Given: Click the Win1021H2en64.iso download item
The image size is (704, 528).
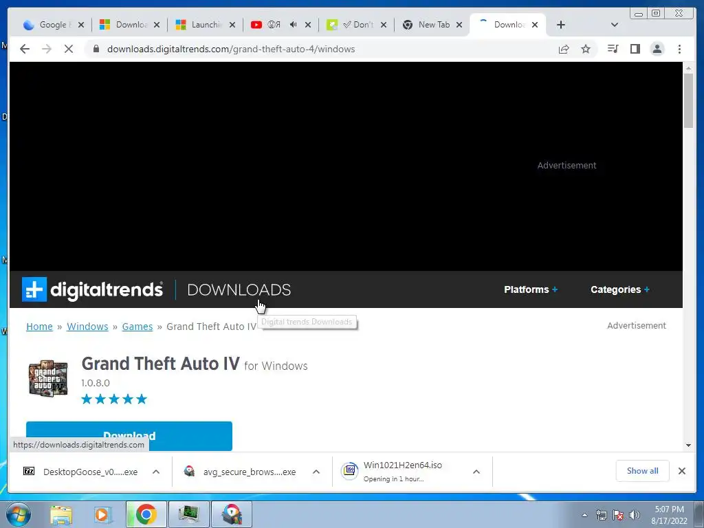Looking at the screenshot, I should click(x=401, y=472).
